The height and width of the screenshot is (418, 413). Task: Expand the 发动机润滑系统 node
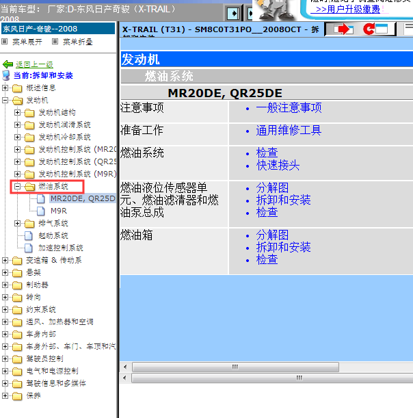[17, 125]
